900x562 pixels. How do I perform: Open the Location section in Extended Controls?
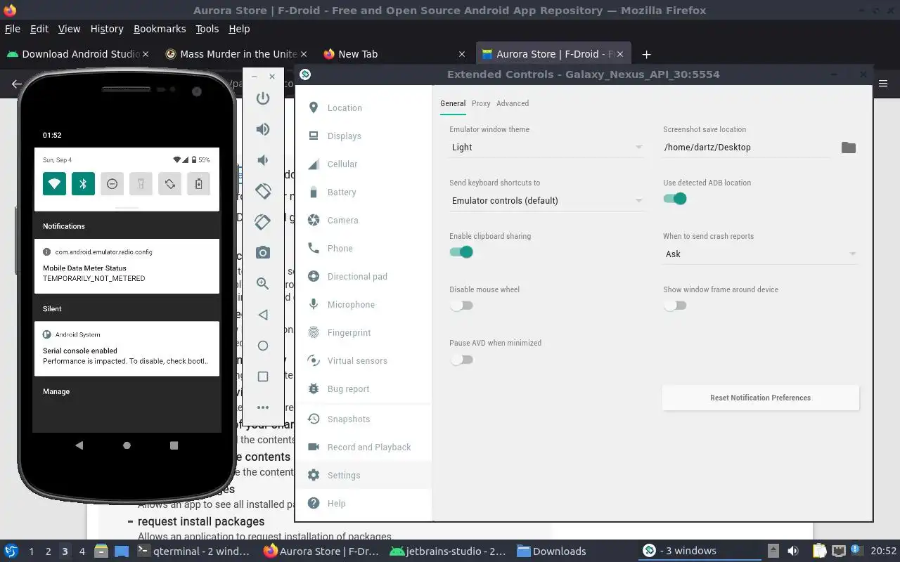(363, 108)
